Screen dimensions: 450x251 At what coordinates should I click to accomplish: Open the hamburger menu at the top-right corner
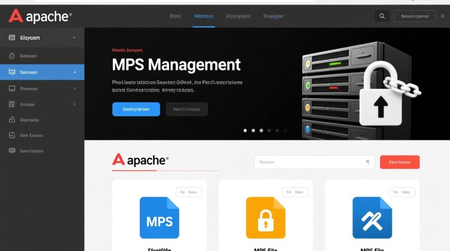coord(443,16)
